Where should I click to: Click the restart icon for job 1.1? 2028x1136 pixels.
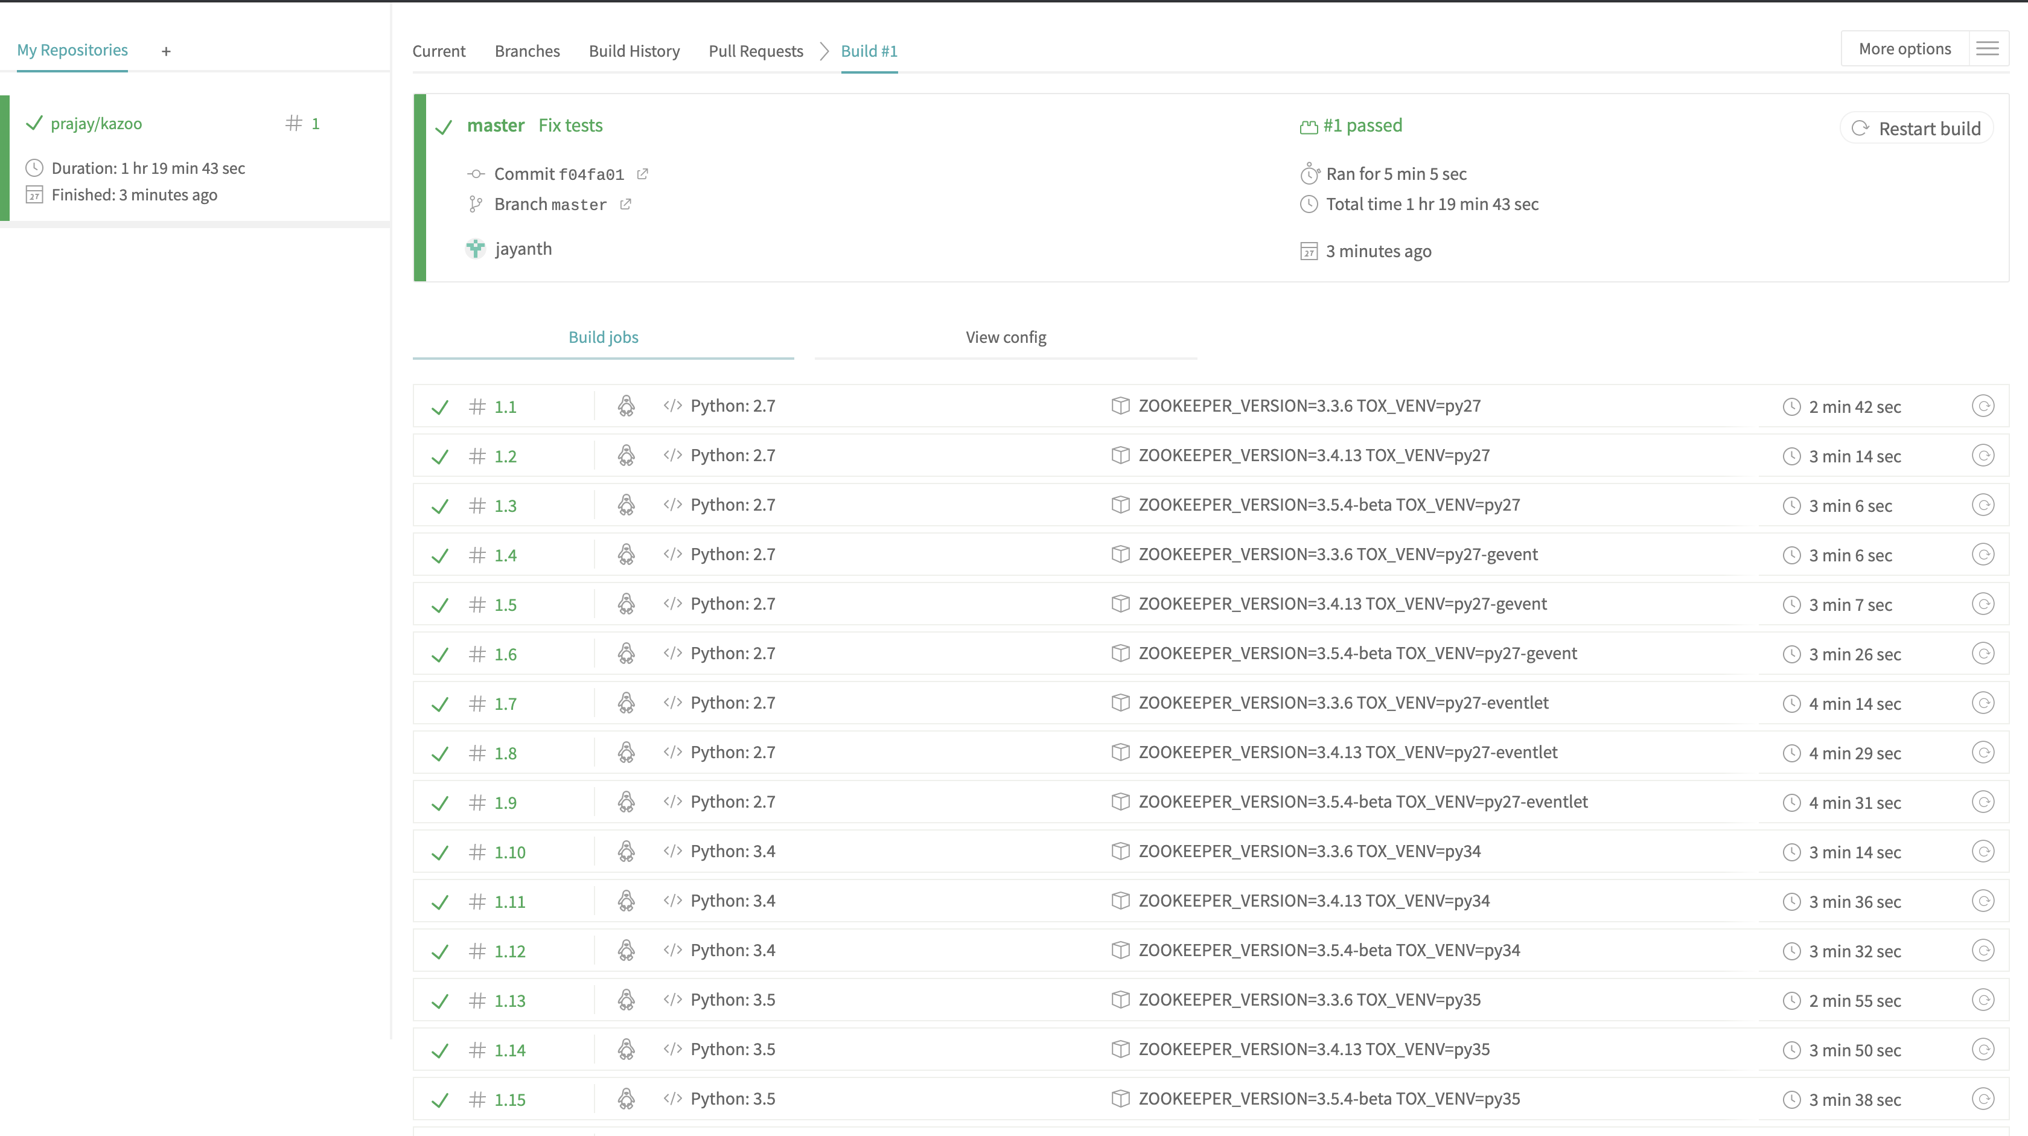[x=1982, y=406]
